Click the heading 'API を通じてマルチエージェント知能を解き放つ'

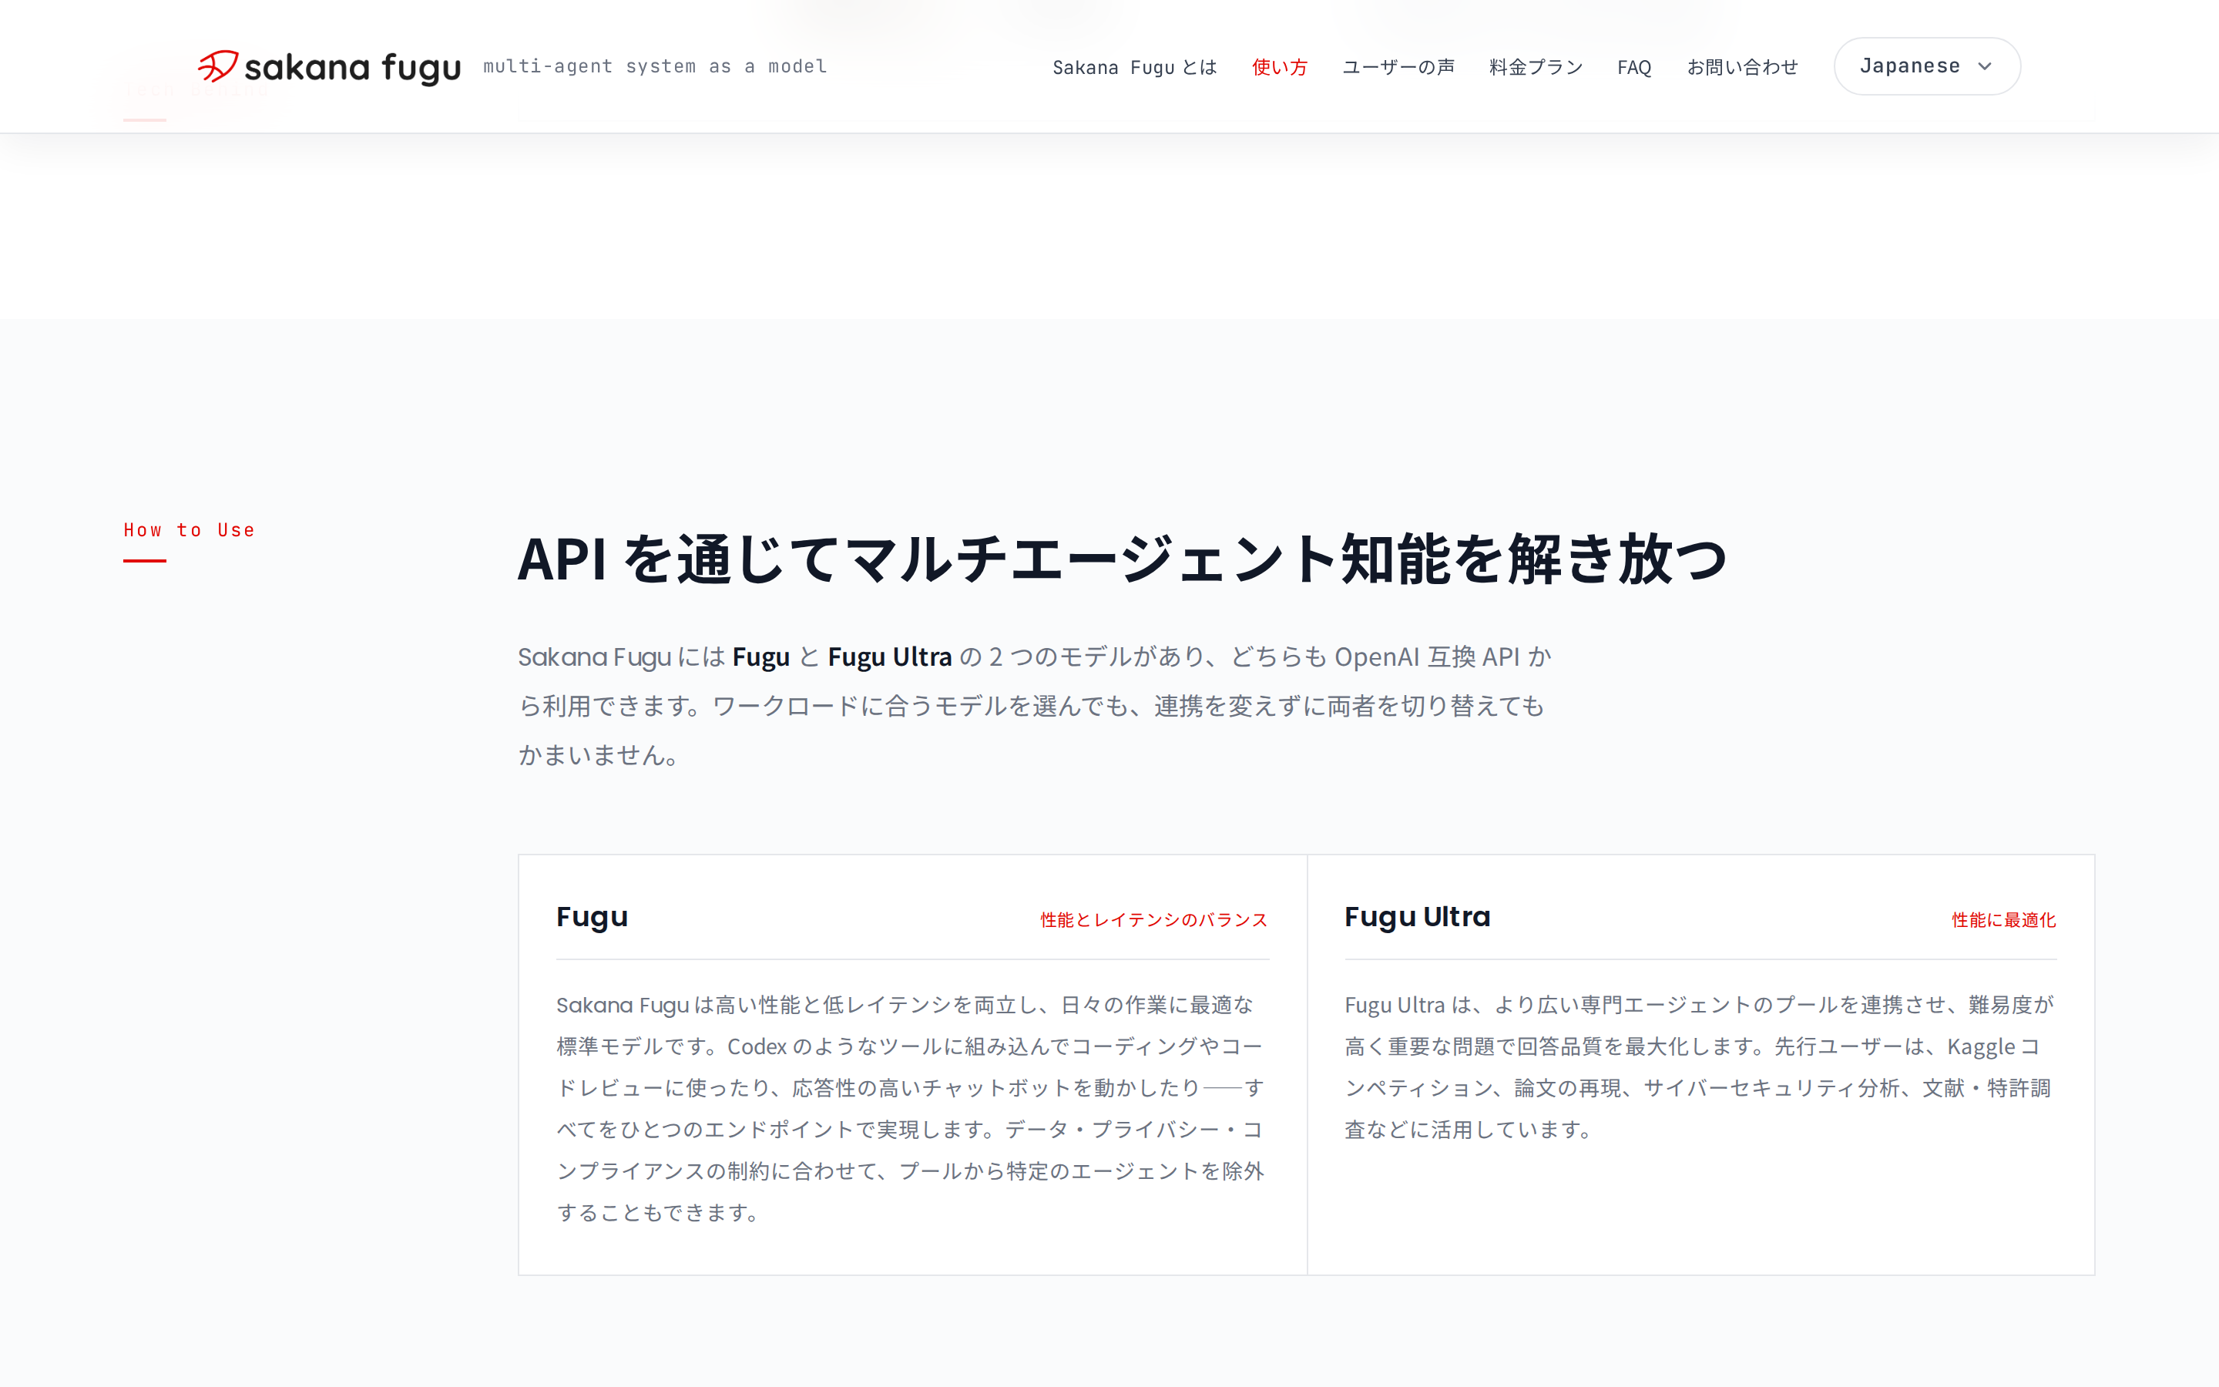(x=1123, y=559)
